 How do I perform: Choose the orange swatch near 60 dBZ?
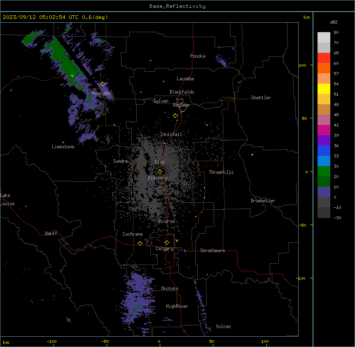[x=324, y=68]
